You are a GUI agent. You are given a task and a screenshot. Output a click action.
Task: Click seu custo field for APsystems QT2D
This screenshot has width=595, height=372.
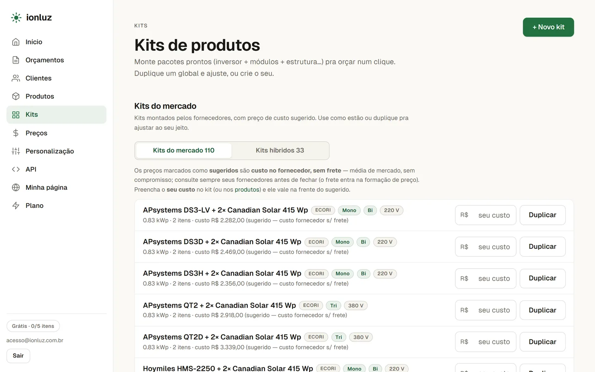(x=486, y=342)
